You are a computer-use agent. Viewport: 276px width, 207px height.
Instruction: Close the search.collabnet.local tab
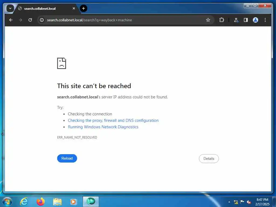click(x=74, y=8)
